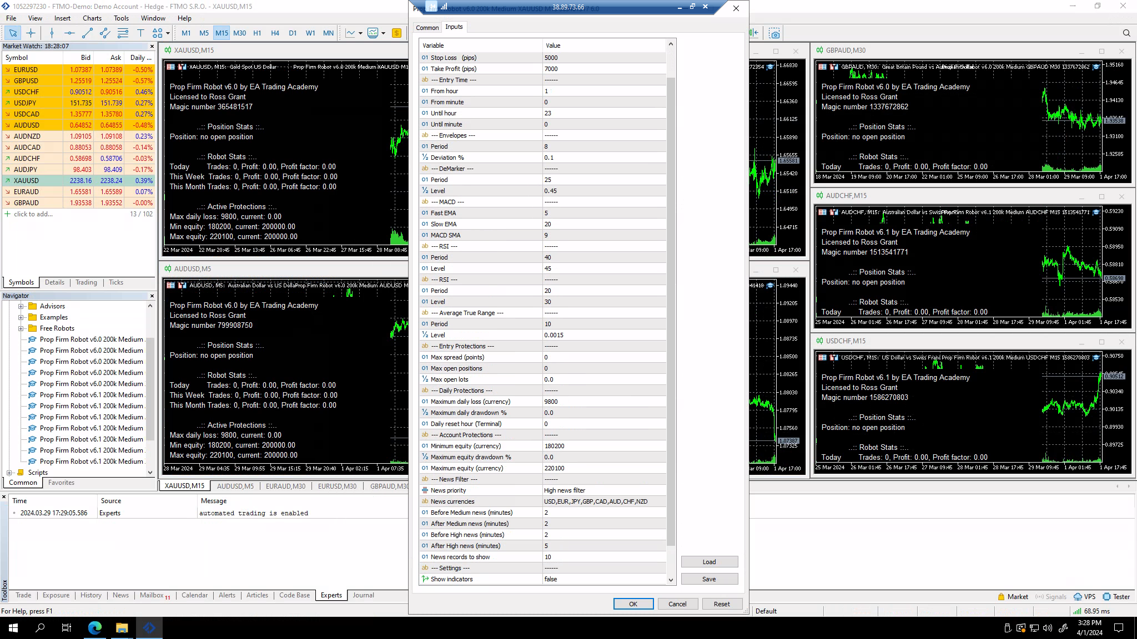The image size is (1137, 639).
Task: Switch chart to M1 timeframe
Action: click(186, 33)
